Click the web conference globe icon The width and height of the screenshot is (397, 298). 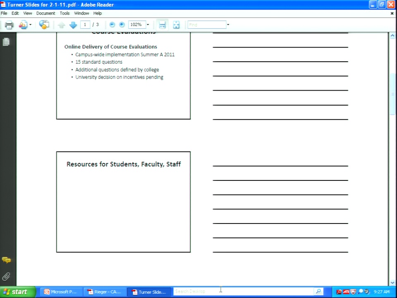coord(44,25)
